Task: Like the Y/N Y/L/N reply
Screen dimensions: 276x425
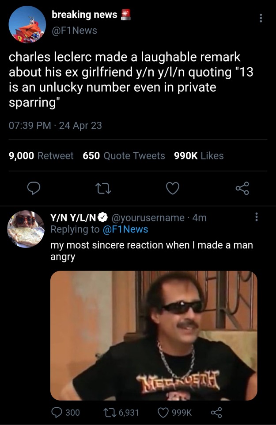Action: pyautogui.click(x=164, y=413)
